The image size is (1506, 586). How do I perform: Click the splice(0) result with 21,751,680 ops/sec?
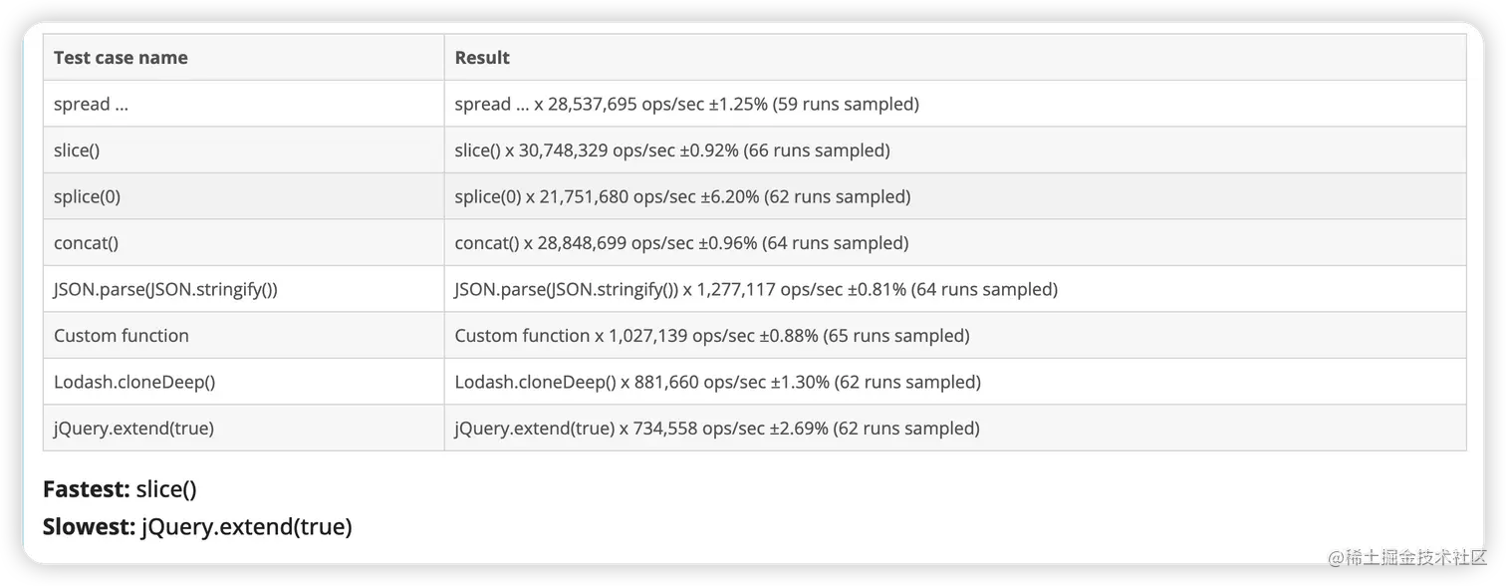[x=682, y=196]
